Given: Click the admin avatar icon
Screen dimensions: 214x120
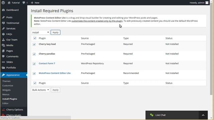Looking at the screenshot, I should tap(207, 3).
